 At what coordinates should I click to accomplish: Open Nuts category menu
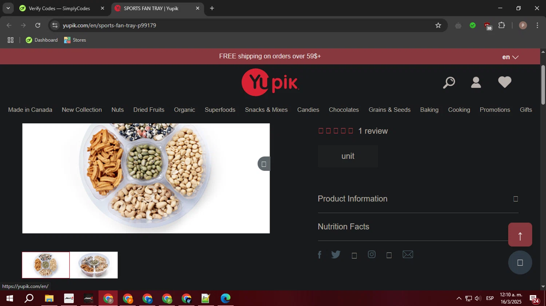(118, 110)
